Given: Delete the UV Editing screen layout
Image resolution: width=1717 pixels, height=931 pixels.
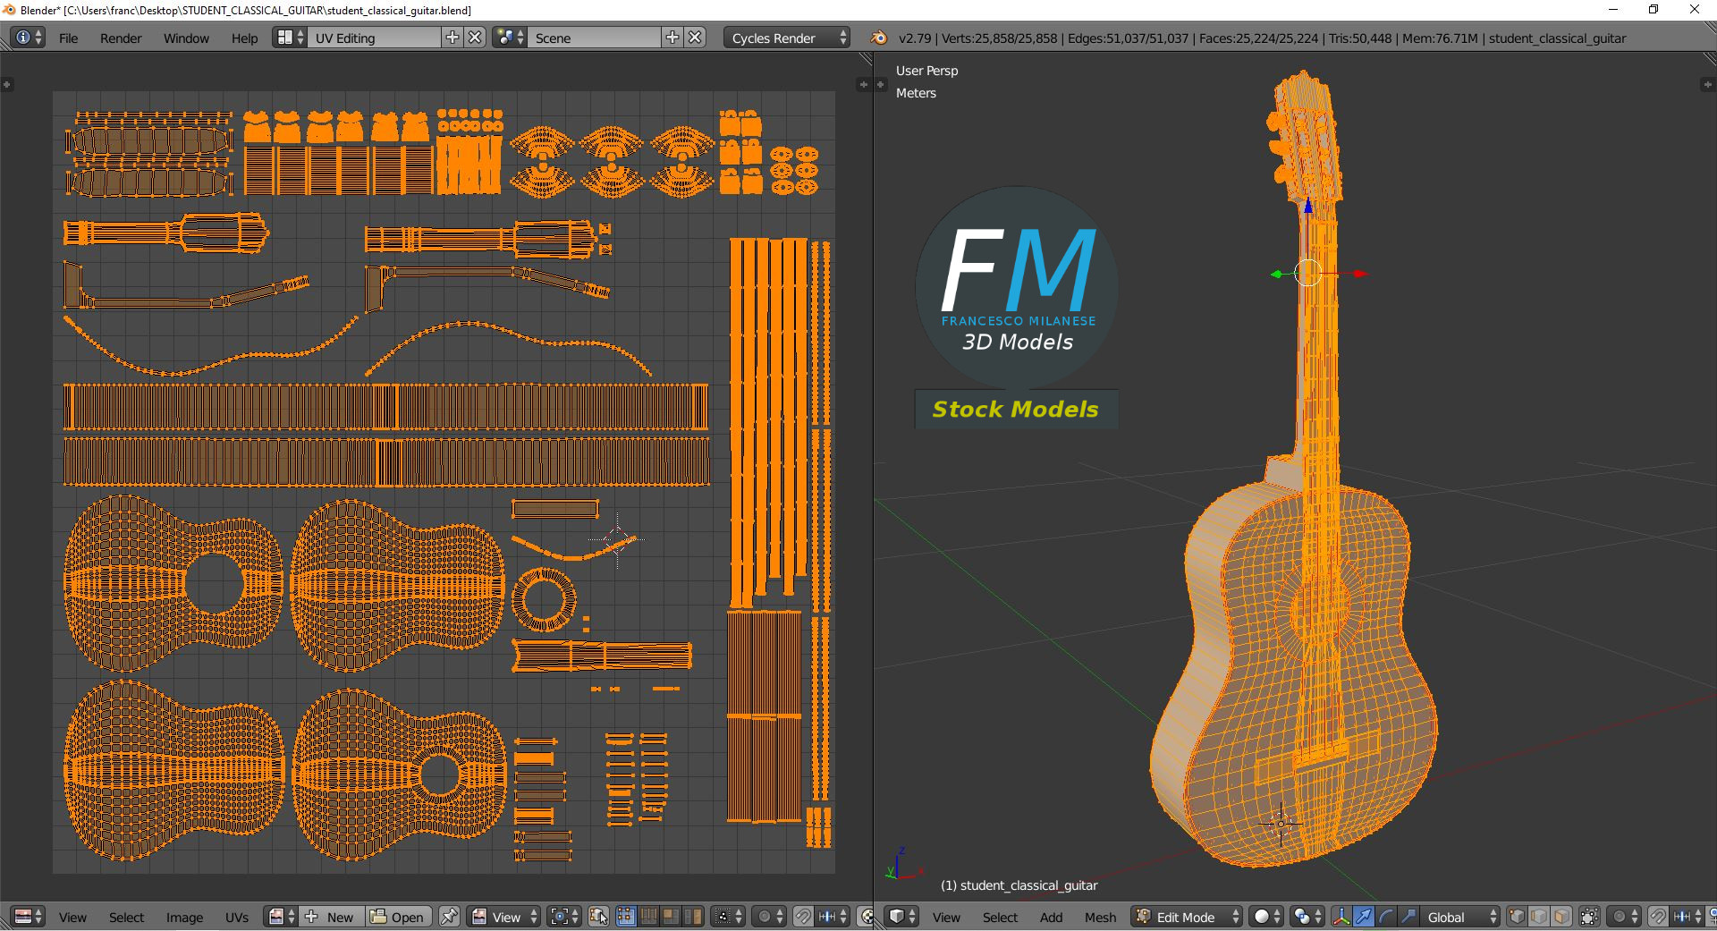Looking at the screenshot, I should 476,38.
